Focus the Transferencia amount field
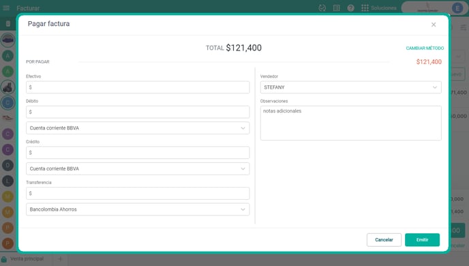The image size is (469, 266). point(138,193)
